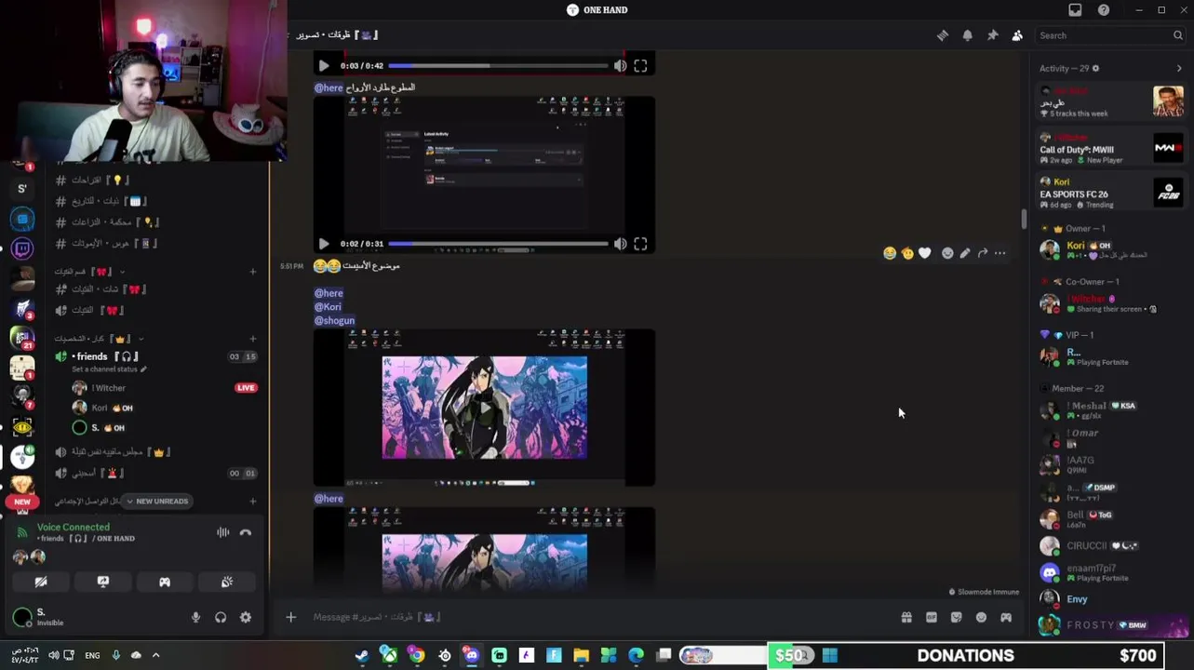This screenshot has width=1194, height=670.
Task: Click the forward arrow on hovered message
Action: tap(983, 253)
